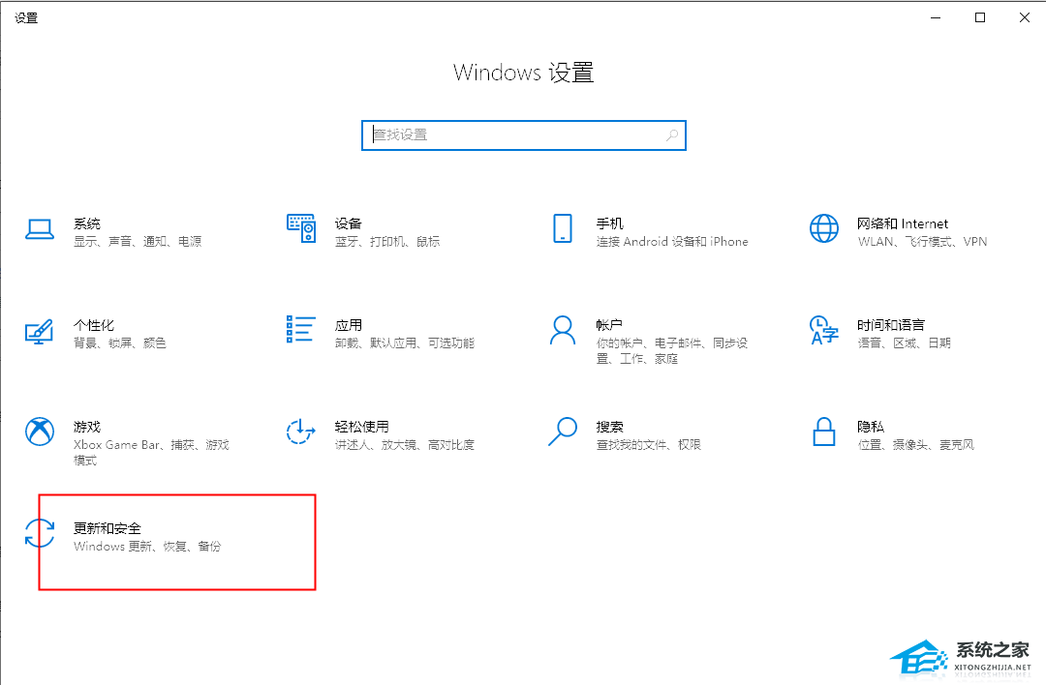Click the magnifier button in search box
The width and height of the screenshot is (1046, 685).
pyautogui.click(x=672, y=135)
